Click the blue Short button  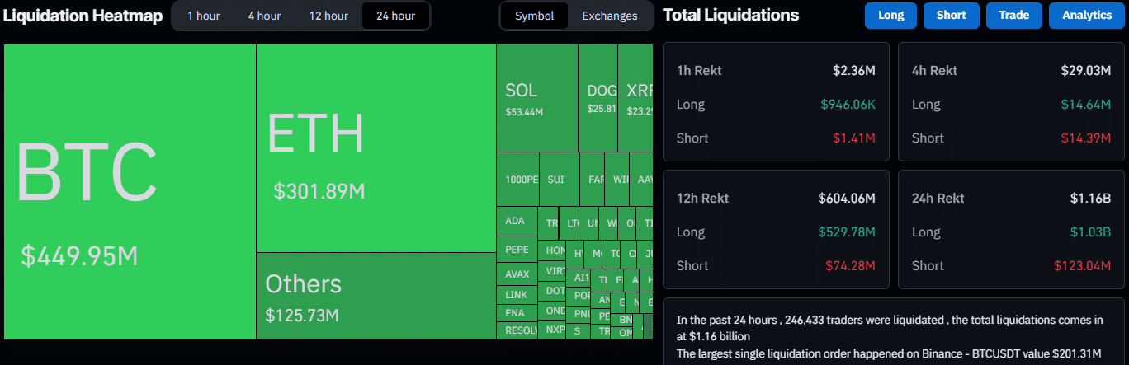click(x=951, y=16)
